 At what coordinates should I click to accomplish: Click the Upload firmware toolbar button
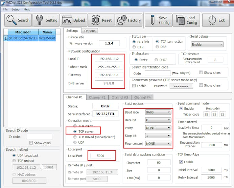pos(73,20)
